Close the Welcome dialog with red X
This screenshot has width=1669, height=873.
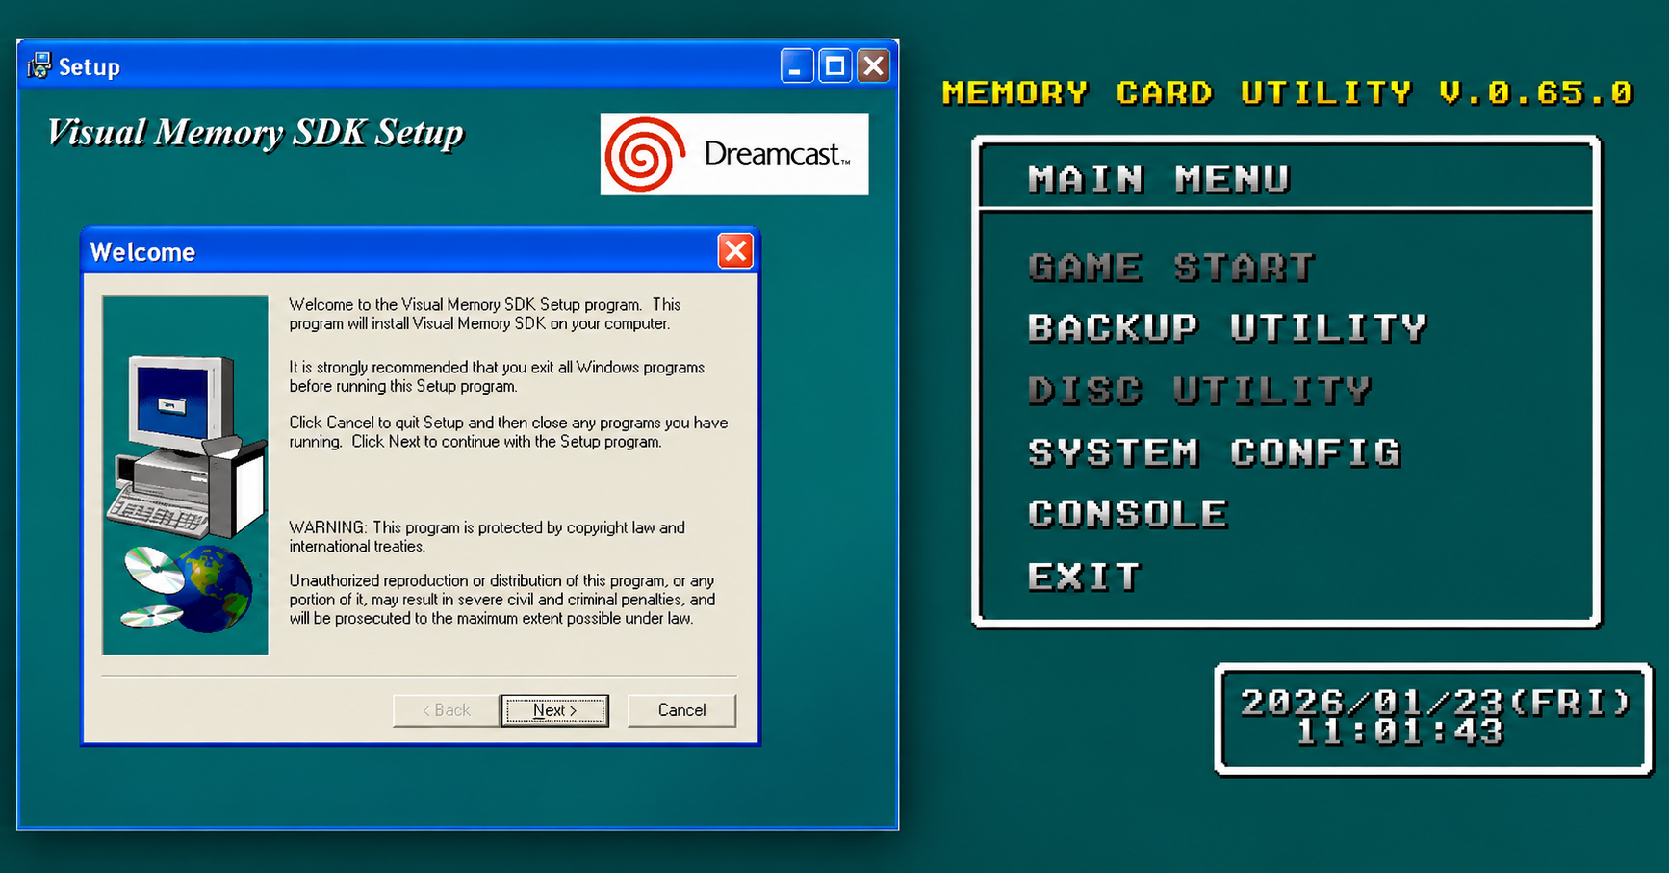pos(735,251)
